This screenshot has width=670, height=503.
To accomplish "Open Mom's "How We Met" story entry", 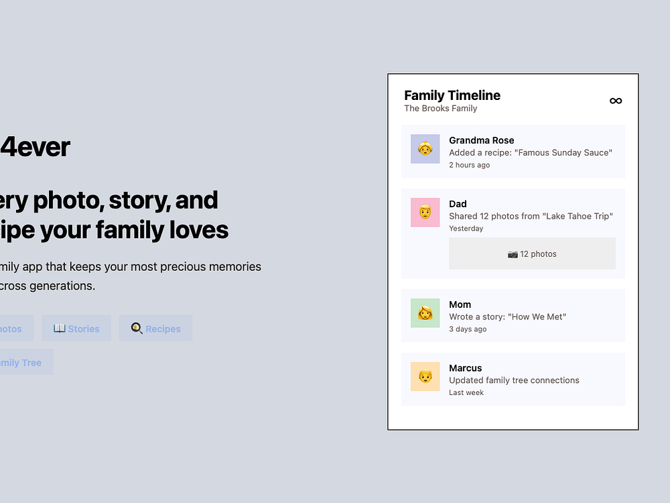I will [513, 316].
